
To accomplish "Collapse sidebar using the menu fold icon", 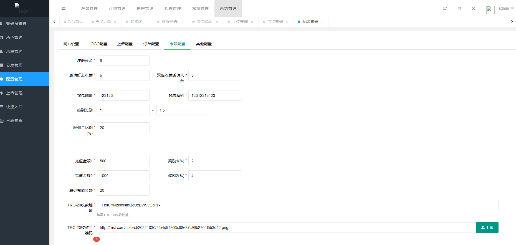I will coord(64,8).
